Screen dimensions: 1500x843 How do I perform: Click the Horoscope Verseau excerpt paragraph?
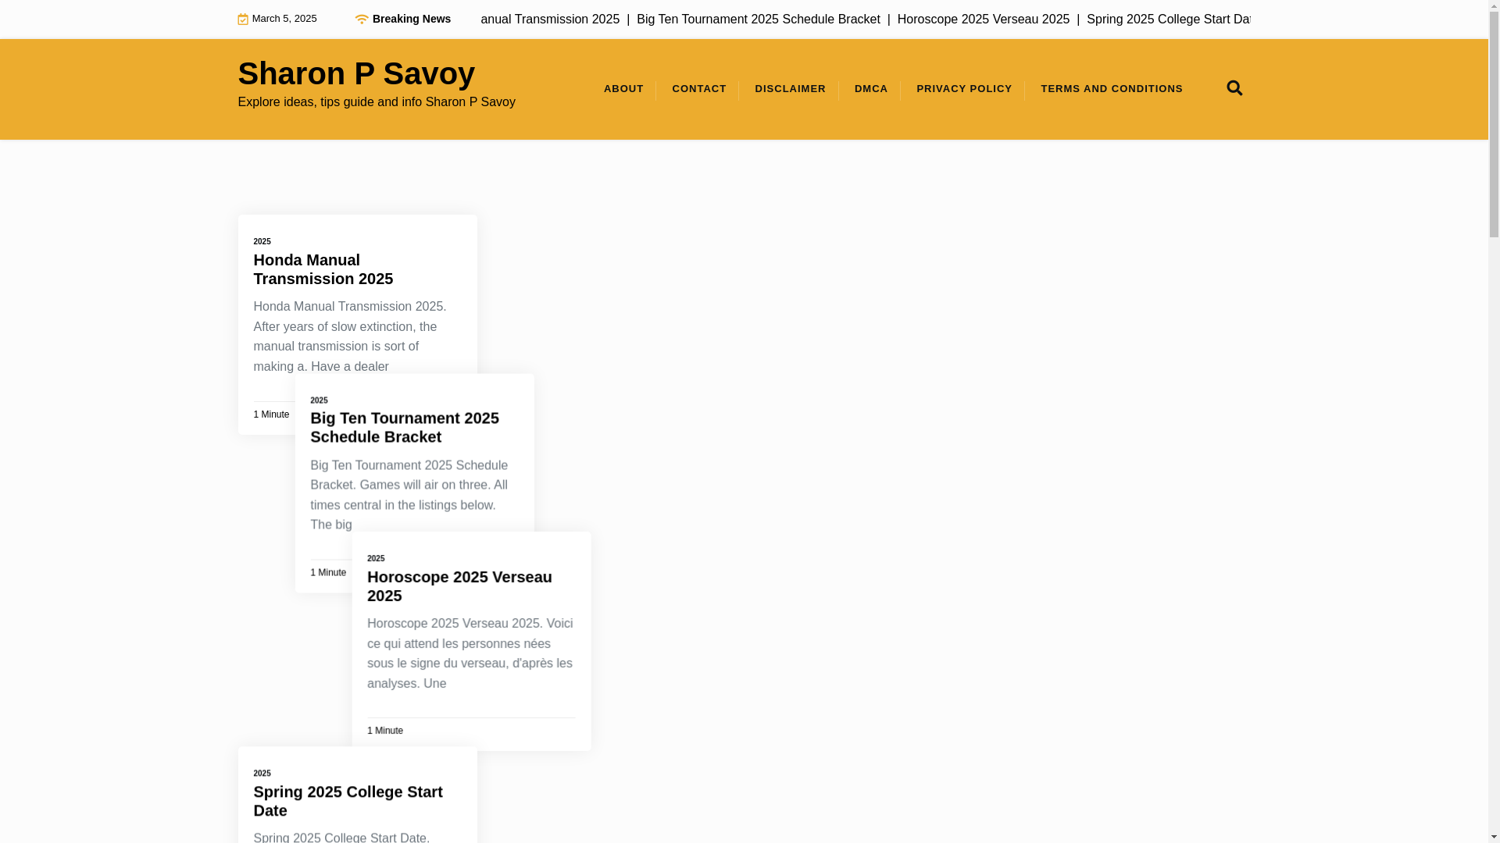click(470, 653)
